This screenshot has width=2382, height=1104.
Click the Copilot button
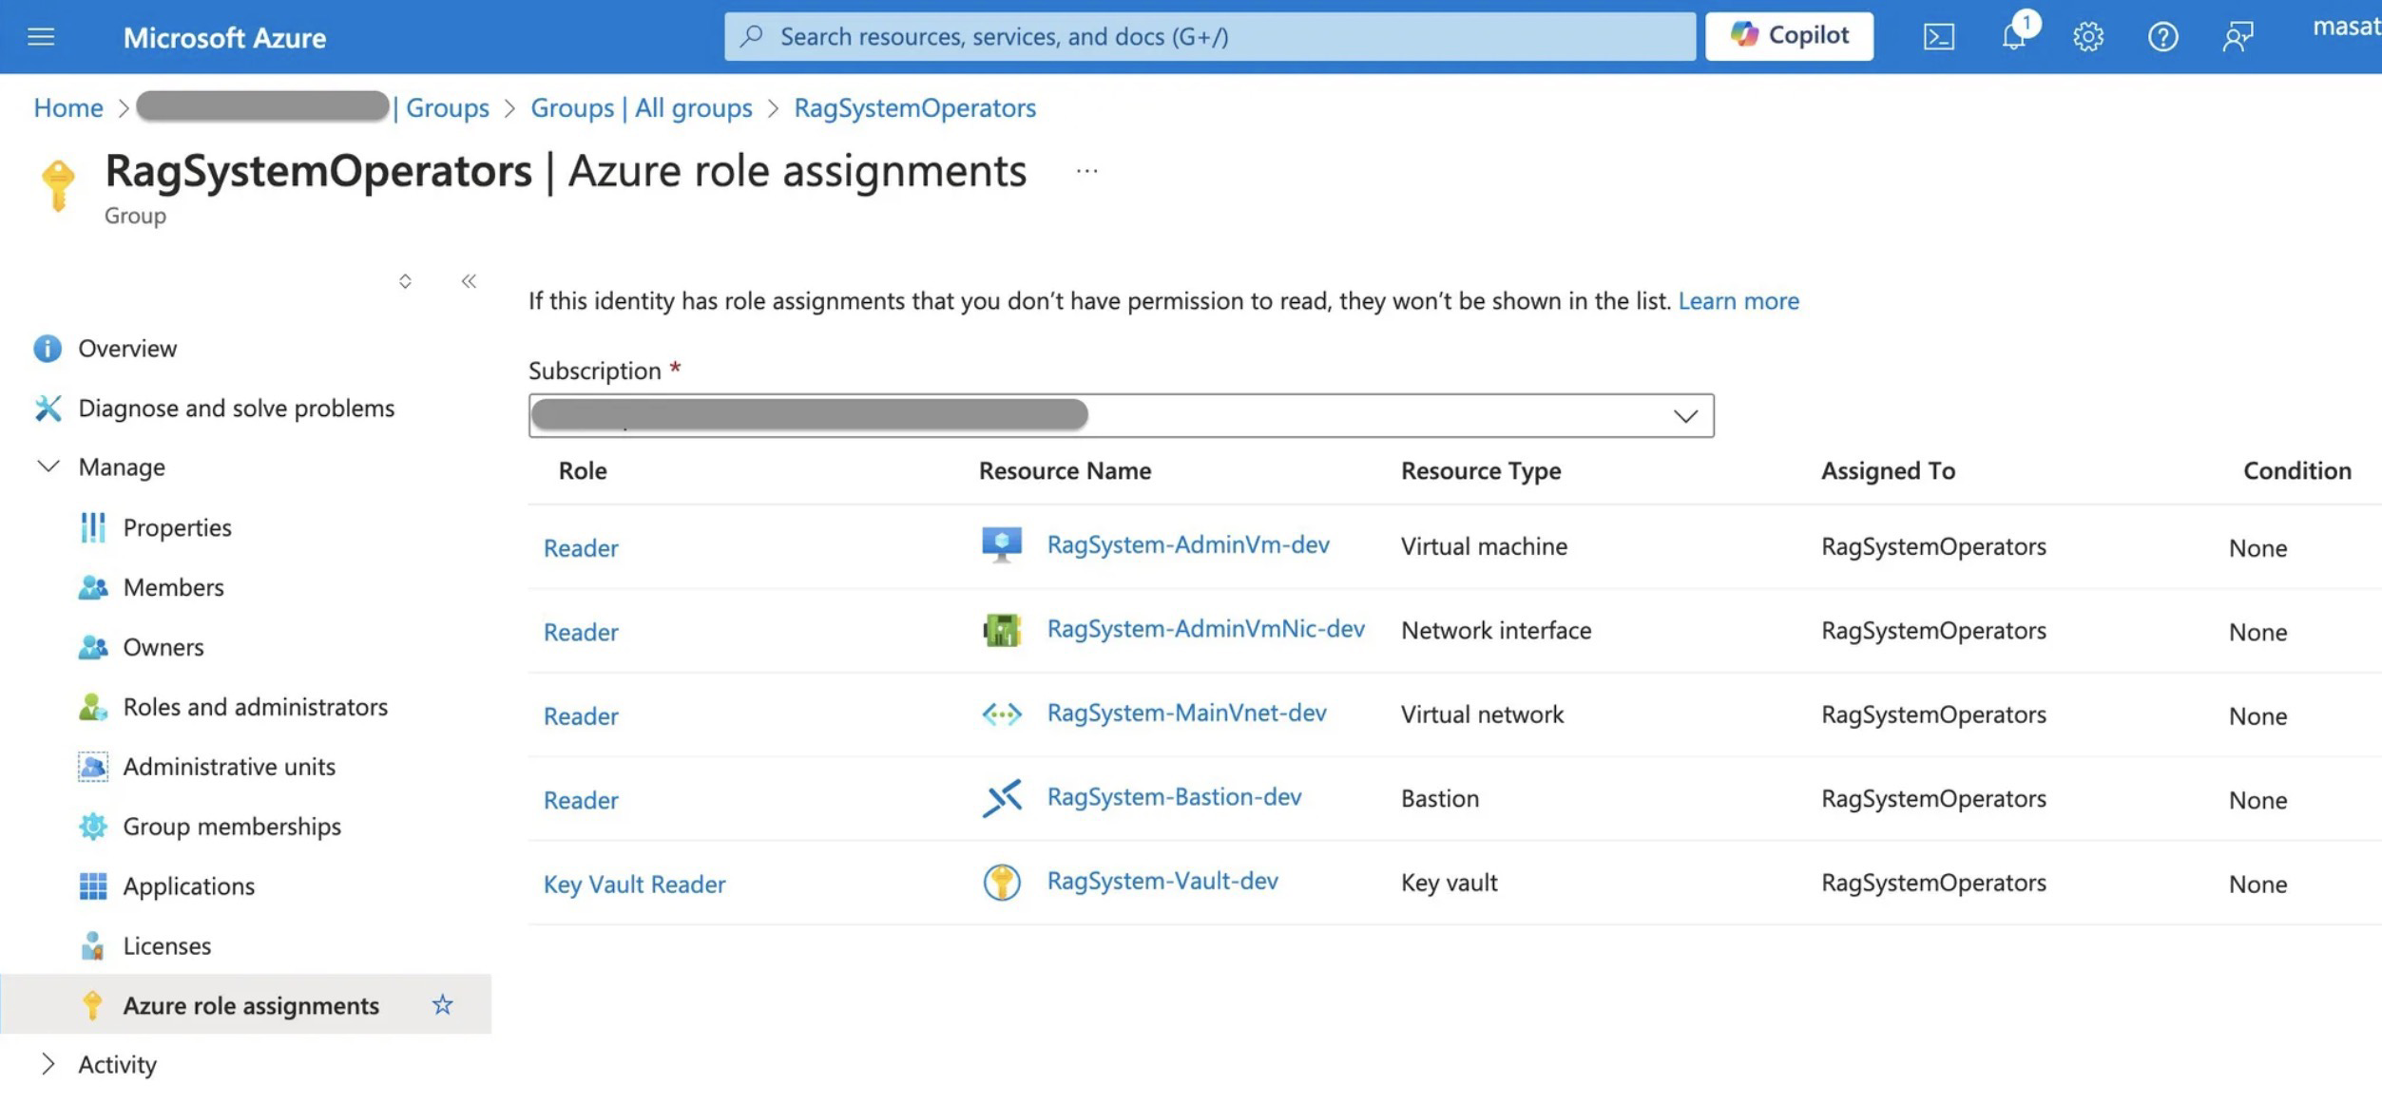1788,36
